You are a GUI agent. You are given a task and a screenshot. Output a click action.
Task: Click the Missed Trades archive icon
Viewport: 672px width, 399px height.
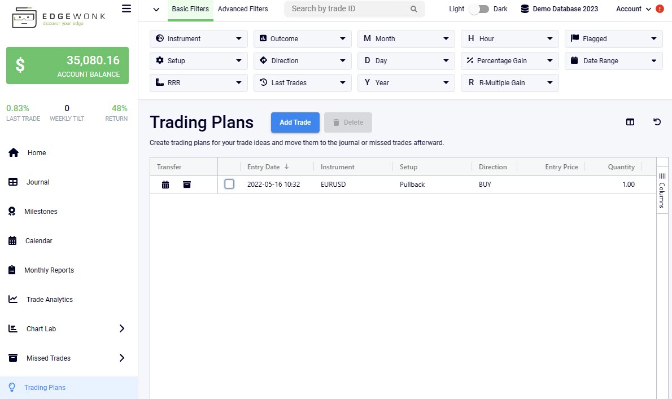click(x=13, y=358)
